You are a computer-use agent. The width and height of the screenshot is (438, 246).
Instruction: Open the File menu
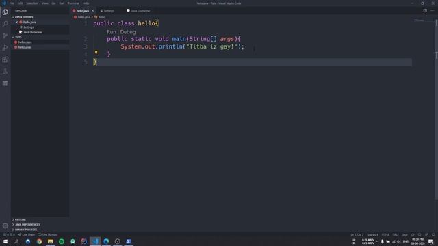tap(12, 3)
